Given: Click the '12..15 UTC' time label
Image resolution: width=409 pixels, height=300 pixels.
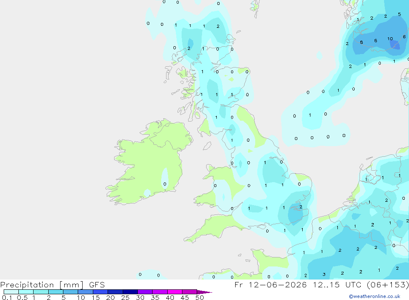Looking at the screenshot, I should [x=337, y=284].
